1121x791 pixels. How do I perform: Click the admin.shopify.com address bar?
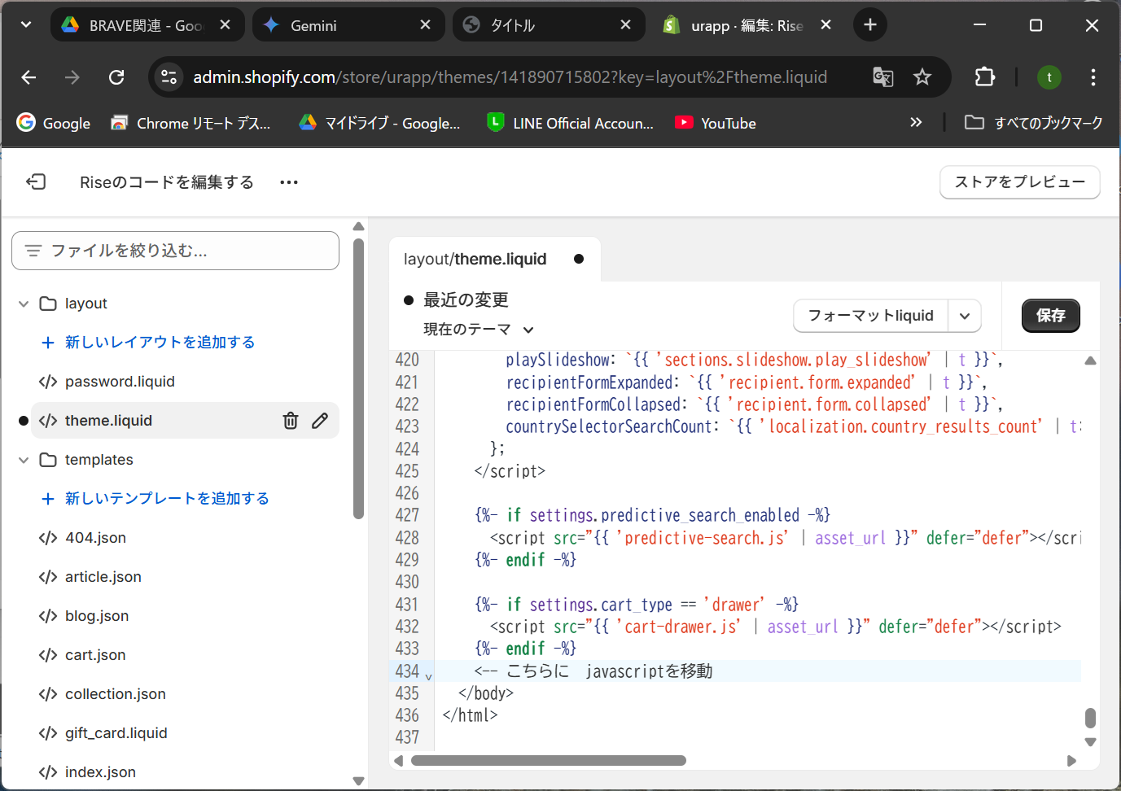pyautogui.click(x=510, y=77)
